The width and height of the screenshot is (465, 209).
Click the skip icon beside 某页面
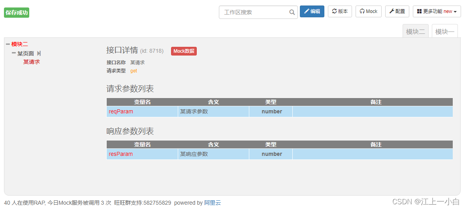[39, 54]
